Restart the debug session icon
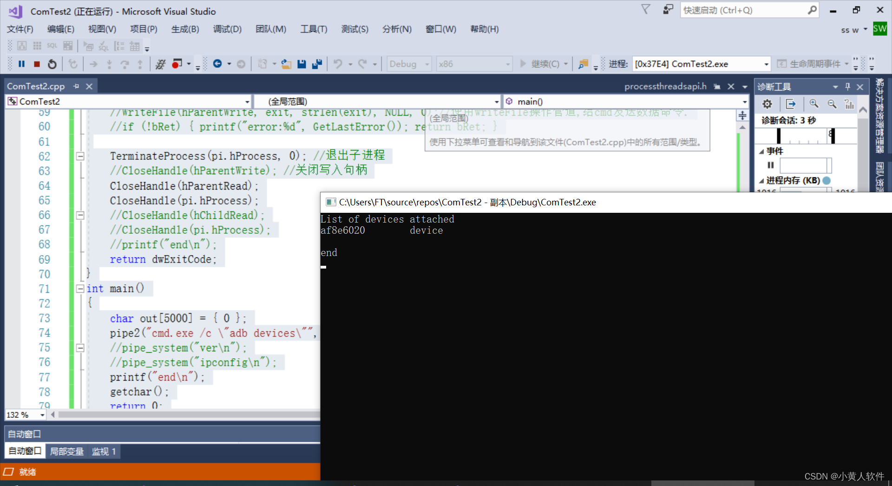 52,64
